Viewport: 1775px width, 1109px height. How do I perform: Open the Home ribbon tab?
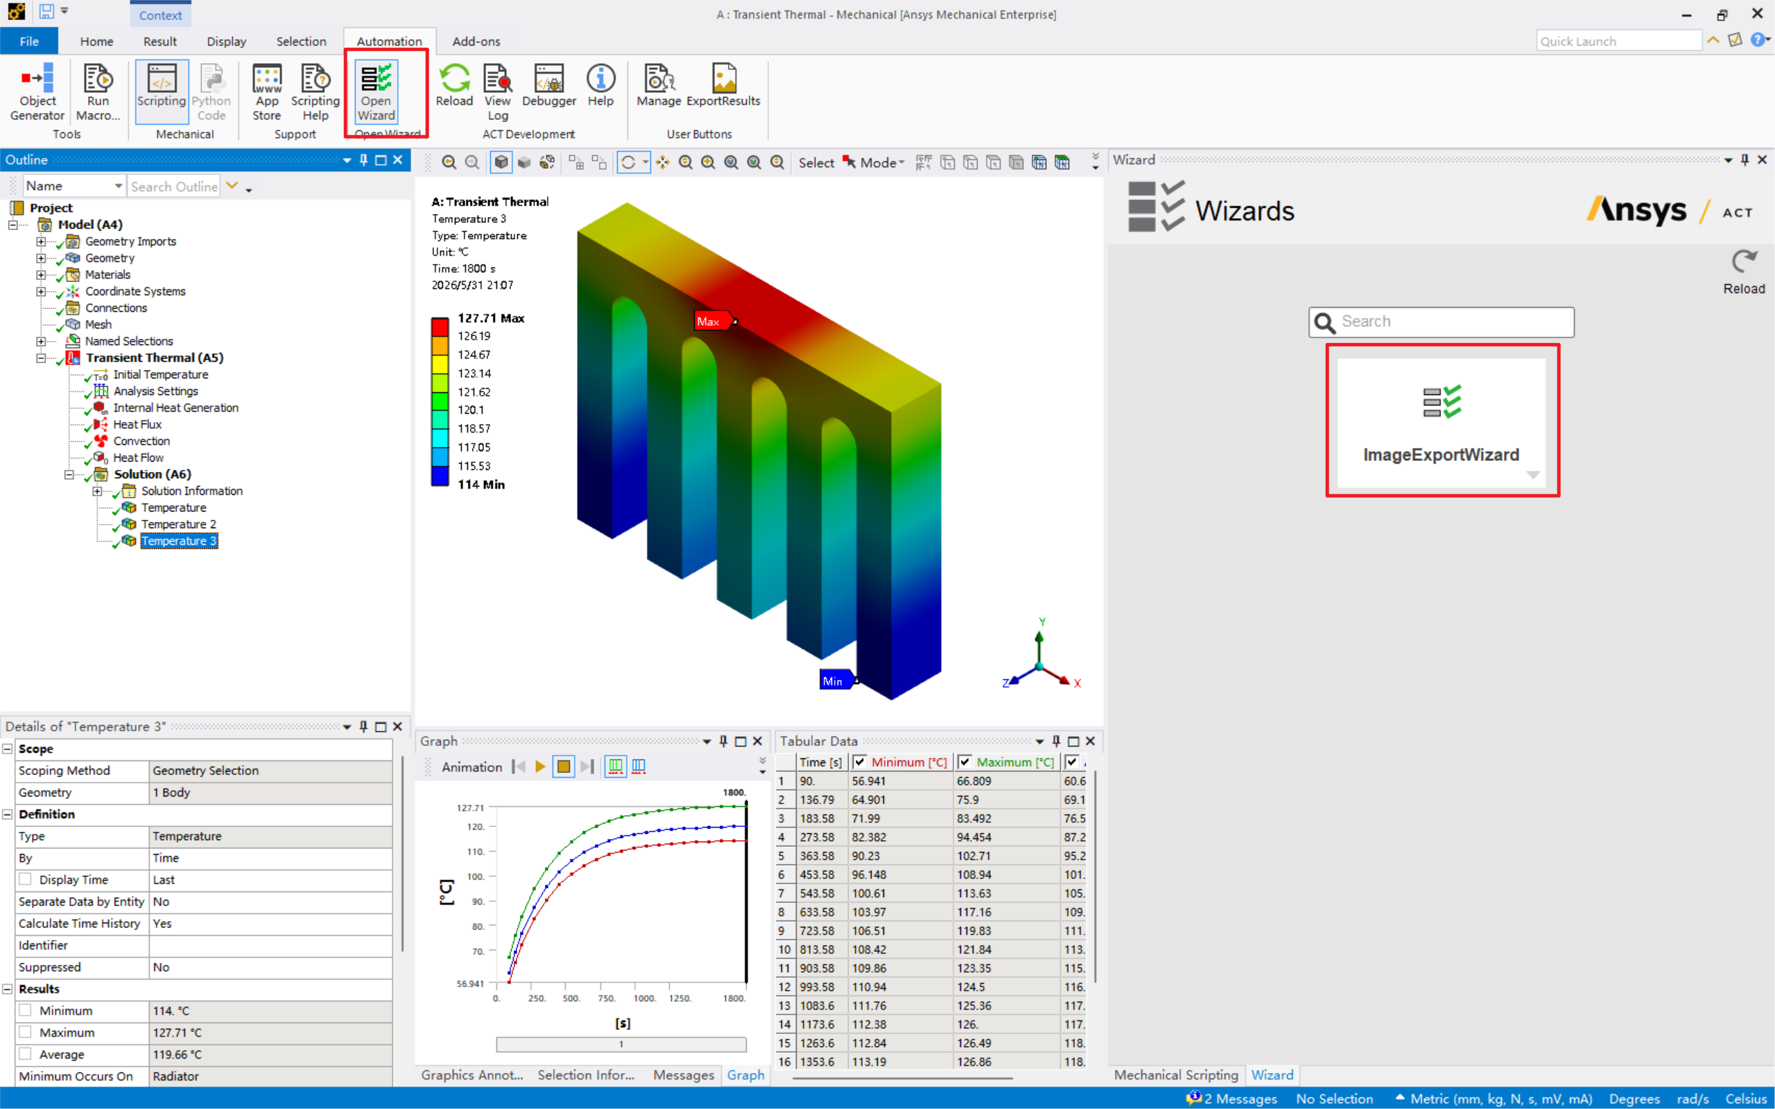point(97,41)
